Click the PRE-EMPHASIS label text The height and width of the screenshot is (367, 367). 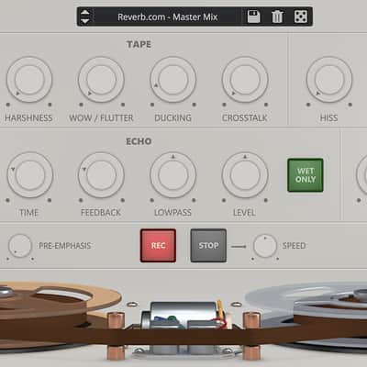tap(65, 246)
